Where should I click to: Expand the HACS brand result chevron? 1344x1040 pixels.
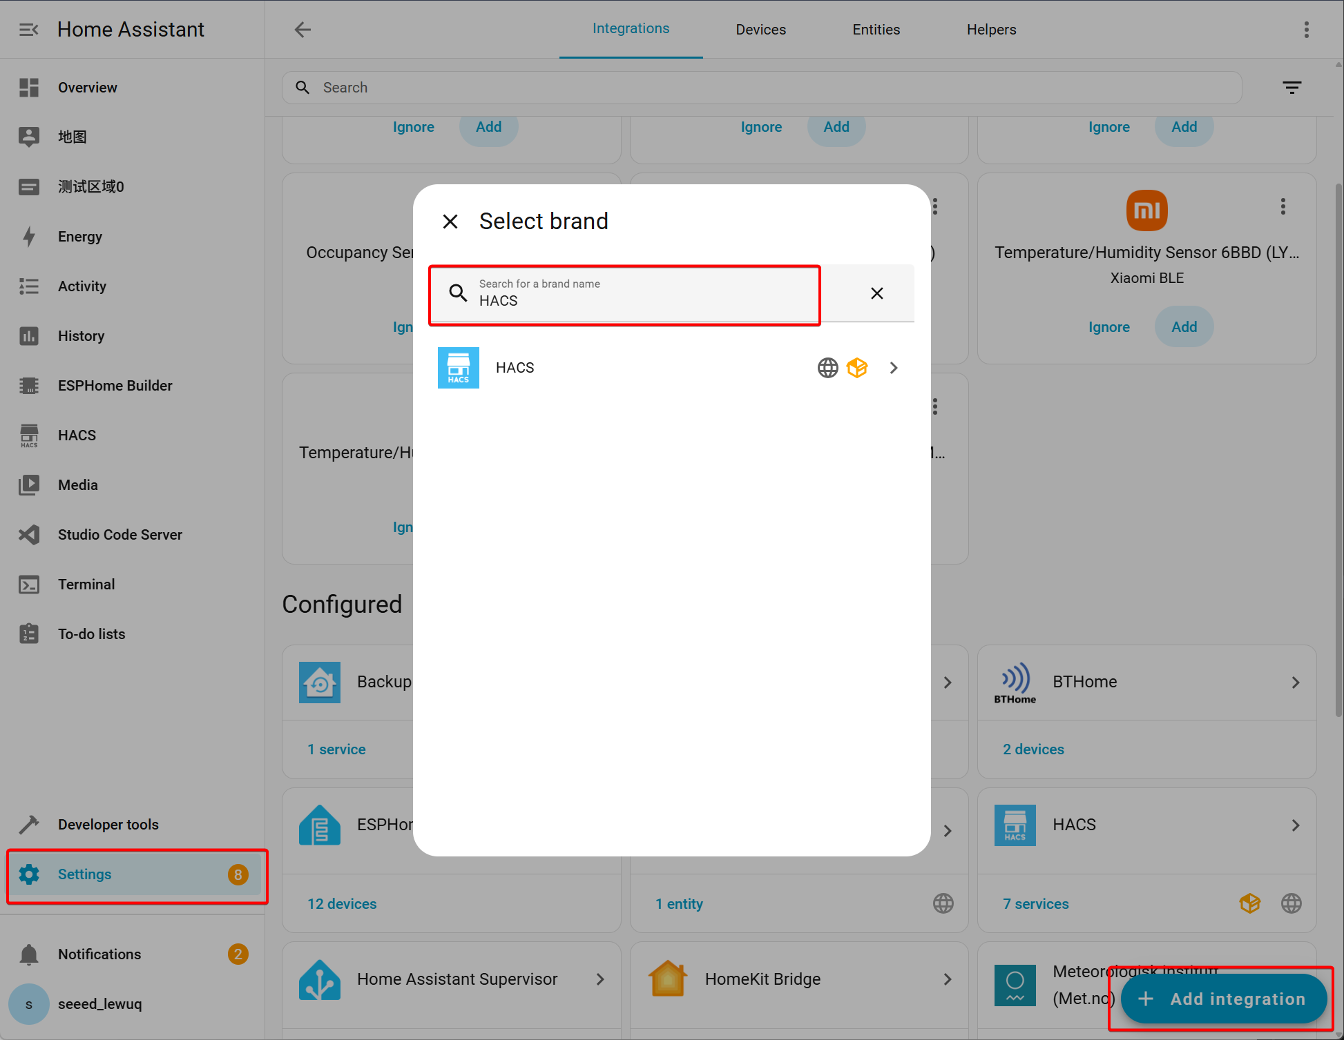pyautogui.click(x=894, y=368)
